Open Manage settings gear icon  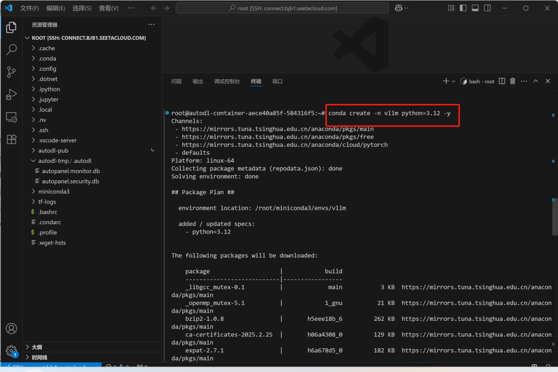(11, 351)
